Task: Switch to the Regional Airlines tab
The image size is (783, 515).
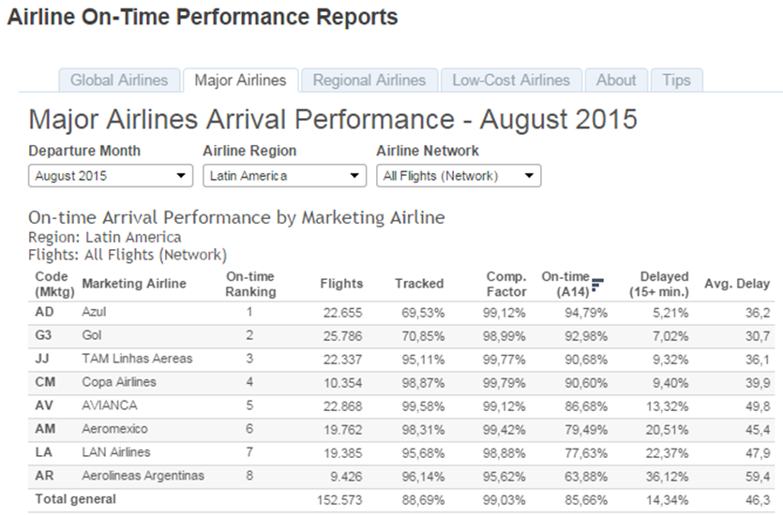Action: point(369,81)
